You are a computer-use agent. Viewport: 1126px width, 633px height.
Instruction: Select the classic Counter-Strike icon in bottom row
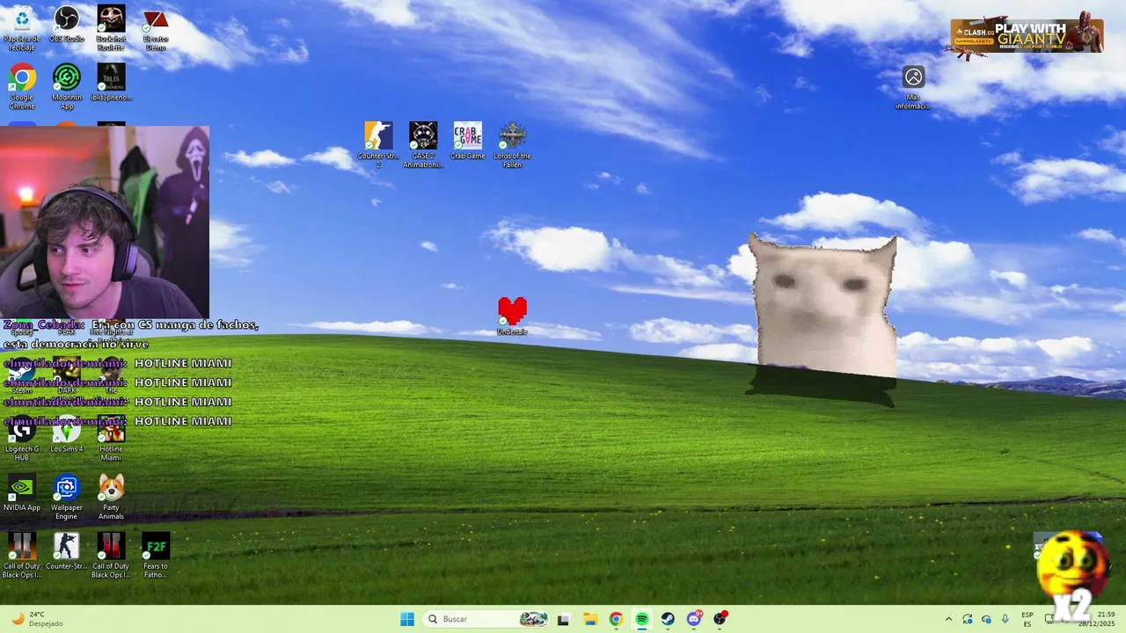point(67,552)
